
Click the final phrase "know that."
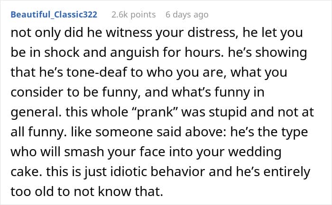130,191
